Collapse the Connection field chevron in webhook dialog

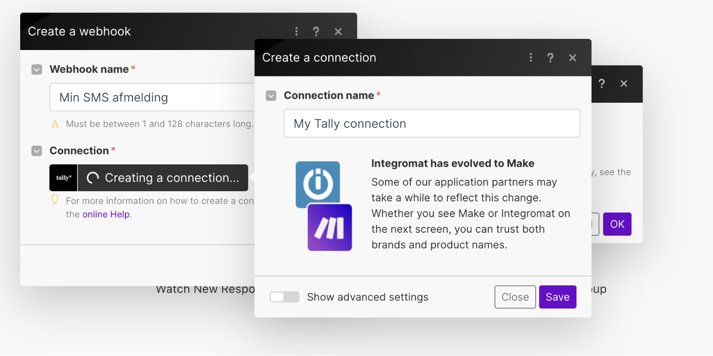(x=37, y=151)
